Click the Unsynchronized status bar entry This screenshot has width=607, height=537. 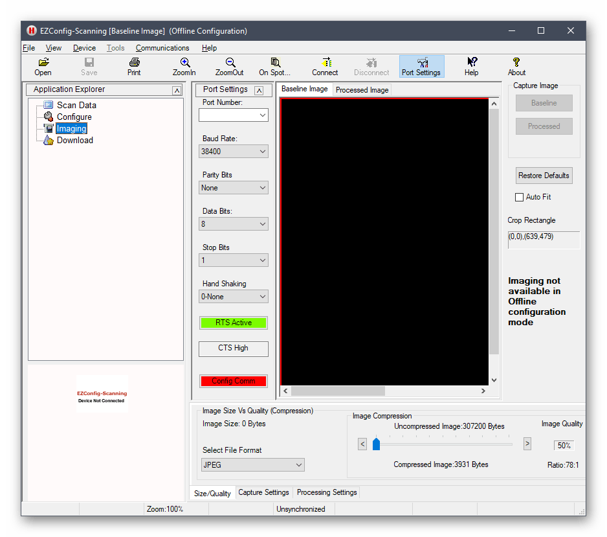point(300,509)
